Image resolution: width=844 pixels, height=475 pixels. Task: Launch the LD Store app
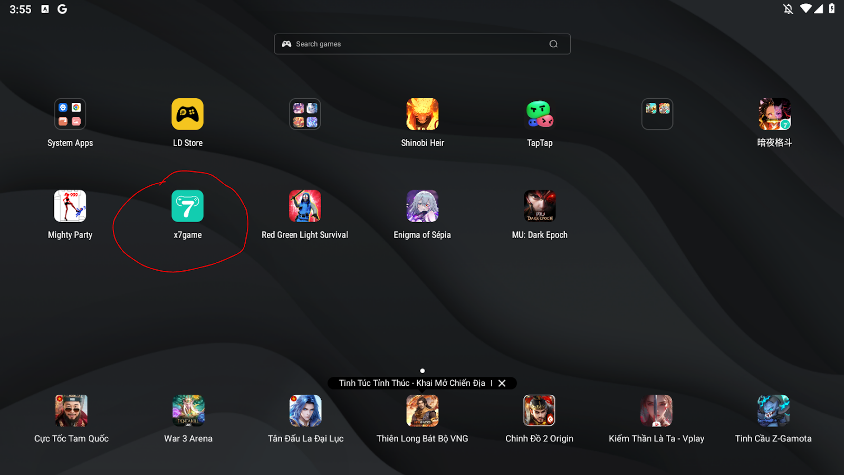coord(187,114)
